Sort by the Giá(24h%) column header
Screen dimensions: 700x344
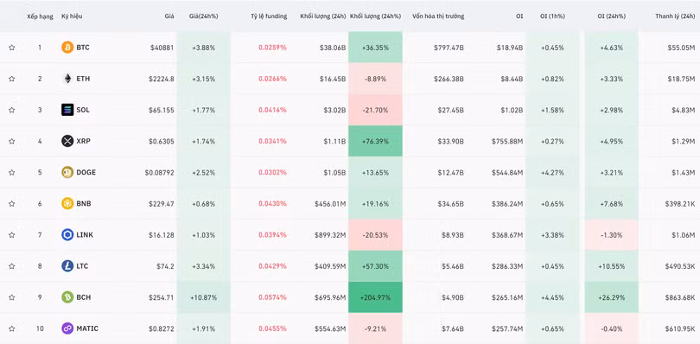coord(204,16)
